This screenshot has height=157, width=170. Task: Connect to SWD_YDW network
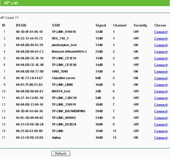click(x=161, y=72)
